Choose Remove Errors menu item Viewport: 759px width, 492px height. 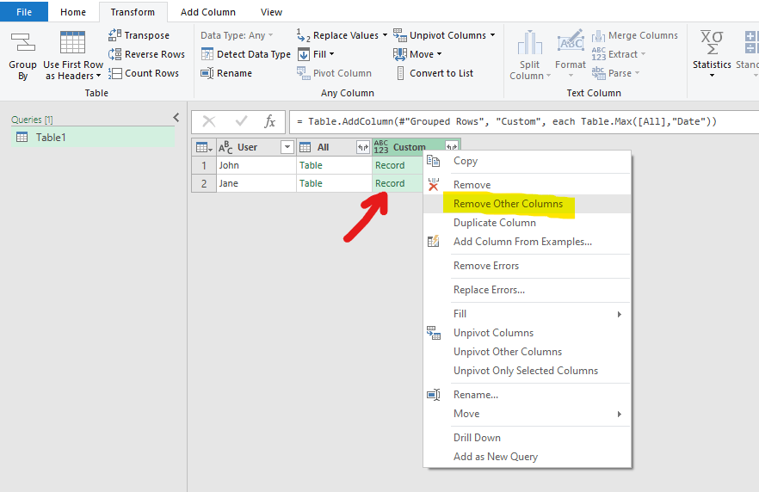tap(528, 266)
